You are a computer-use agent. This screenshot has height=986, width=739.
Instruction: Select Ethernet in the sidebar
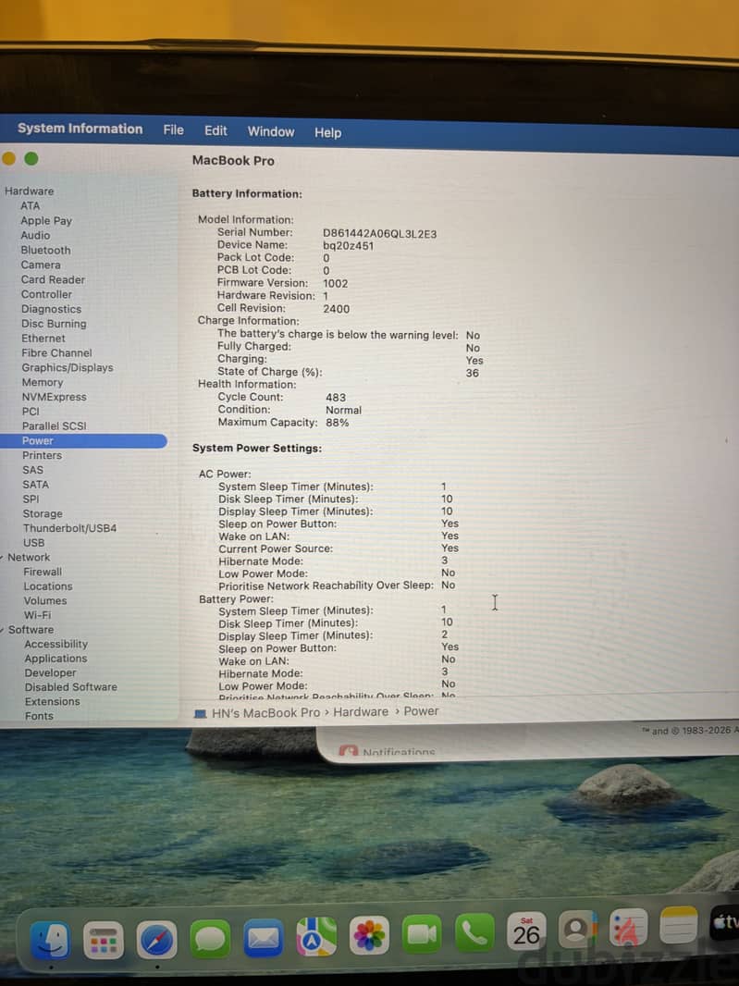[43, 339]
